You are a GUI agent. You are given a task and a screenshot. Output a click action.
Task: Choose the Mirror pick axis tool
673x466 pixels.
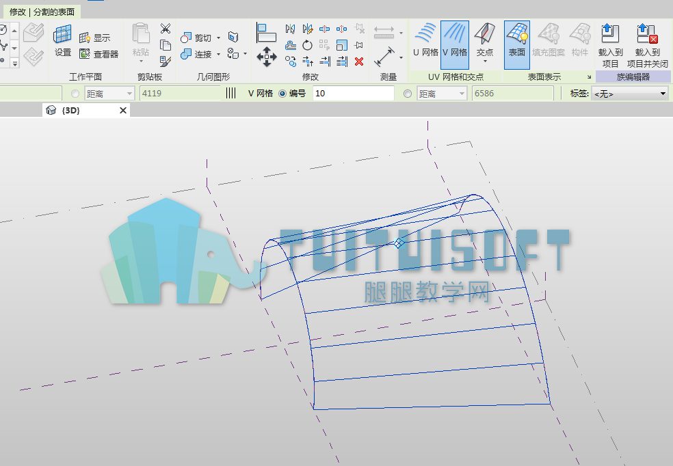[291, 29]
